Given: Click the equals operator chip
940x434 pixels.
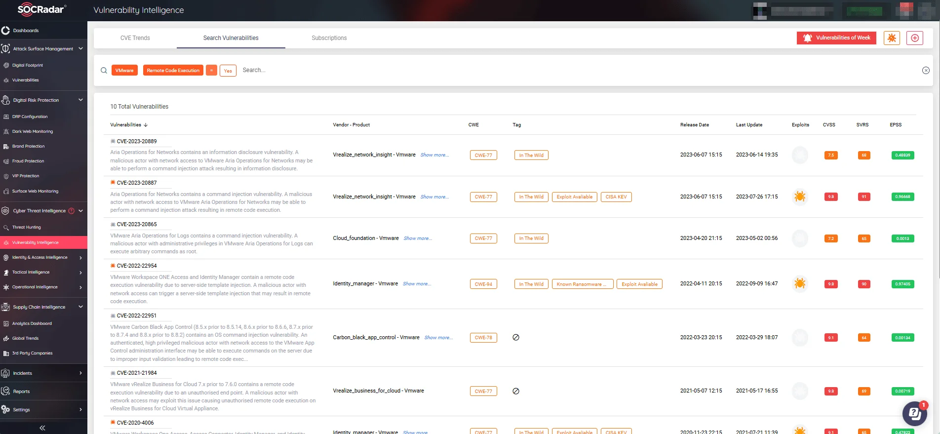Looking at the screenshot, I should point(211,70).
